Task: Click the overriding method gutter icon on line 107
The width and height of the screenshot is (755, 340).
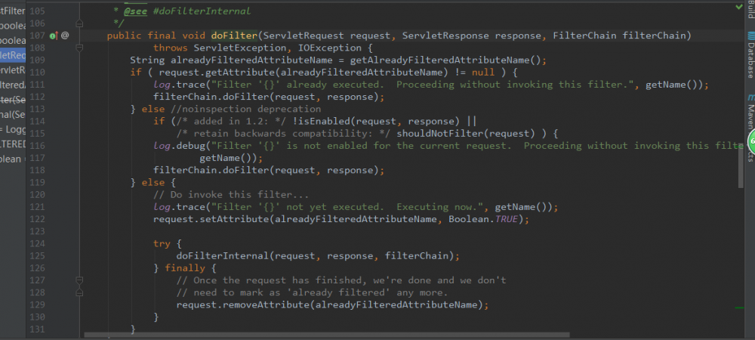Action: (x=54, y=36)
